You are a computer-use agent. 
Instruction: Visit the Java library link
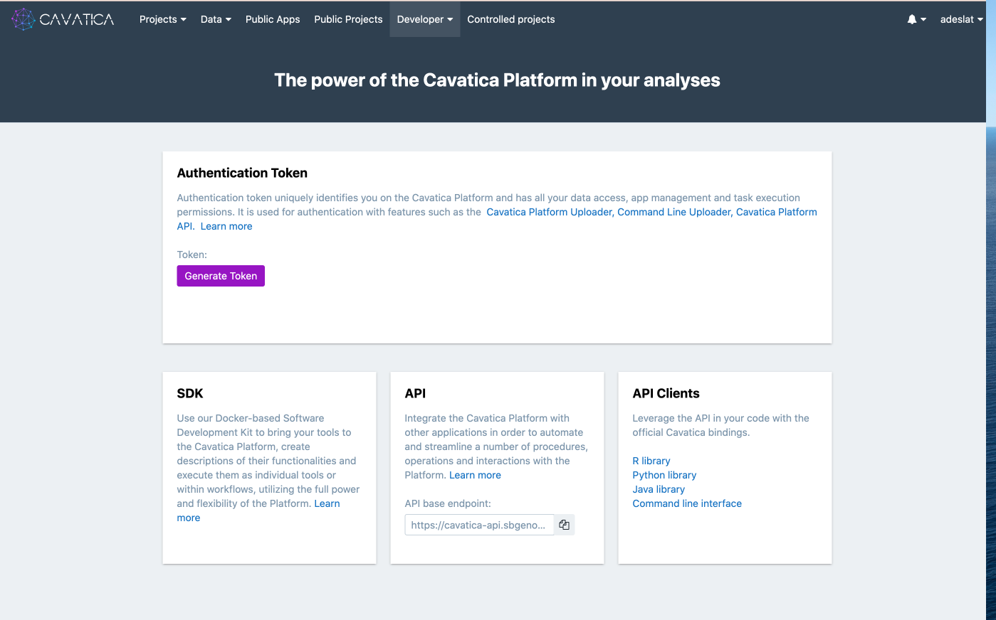tap(659, 489)
